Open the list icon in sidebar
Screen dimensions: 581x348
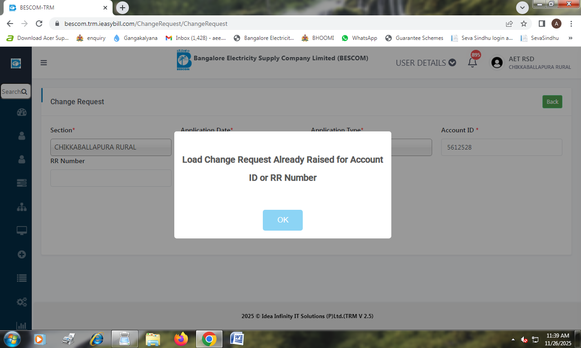point(21,278)
